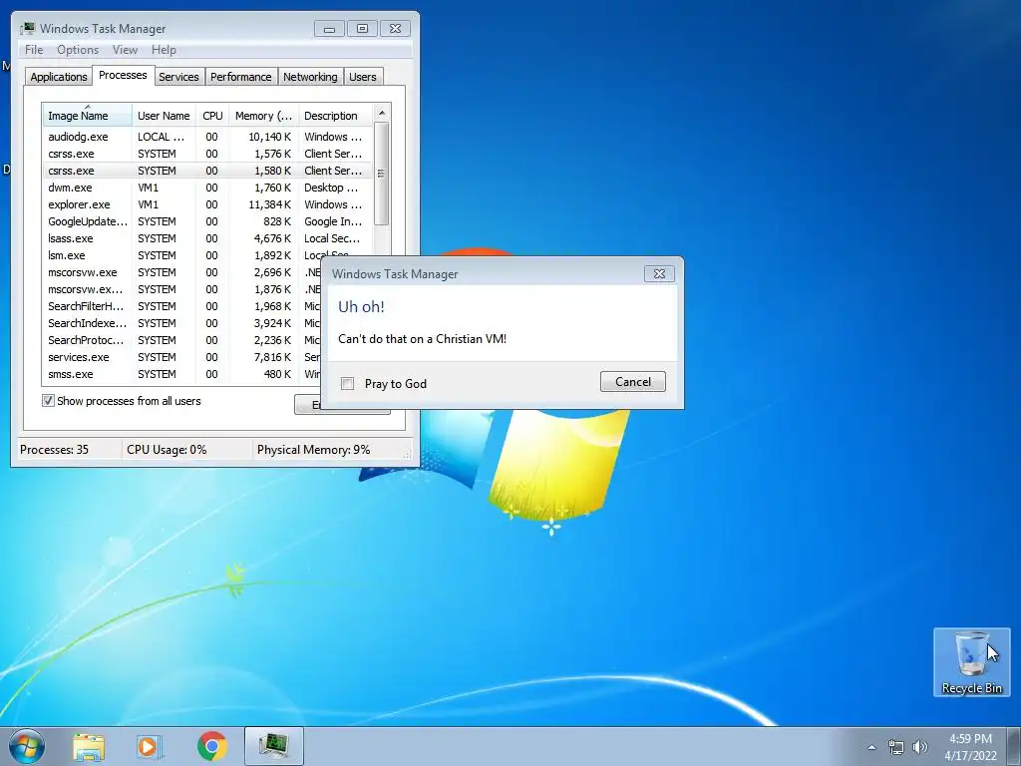This screenshot has width=1021, height=766.
Task: Sort by the Image Name column
Action: (x=88, y=116)
